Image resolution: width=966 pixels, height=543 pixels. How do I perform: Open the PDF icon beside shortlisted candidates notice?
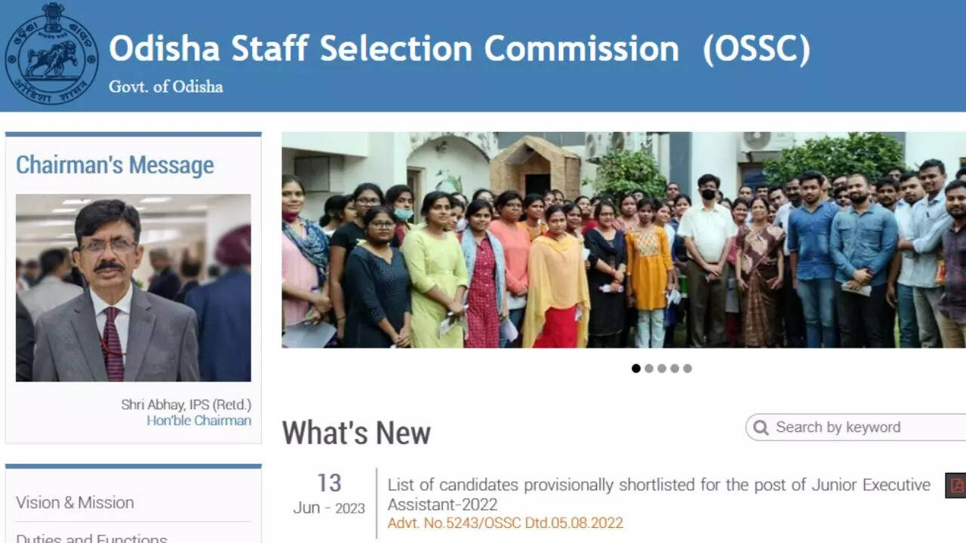tap(956, 486)
